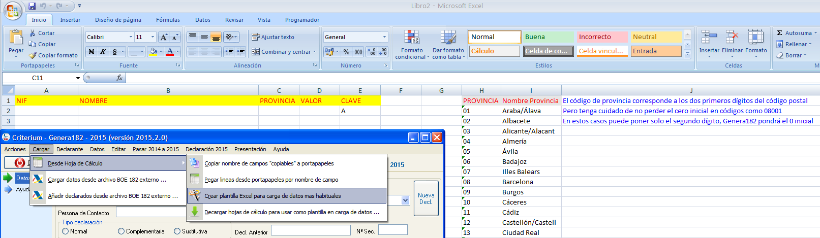Toggle underline (S) formatting
820x238 pixels.
pyautogui.click(x=115, y=52)
